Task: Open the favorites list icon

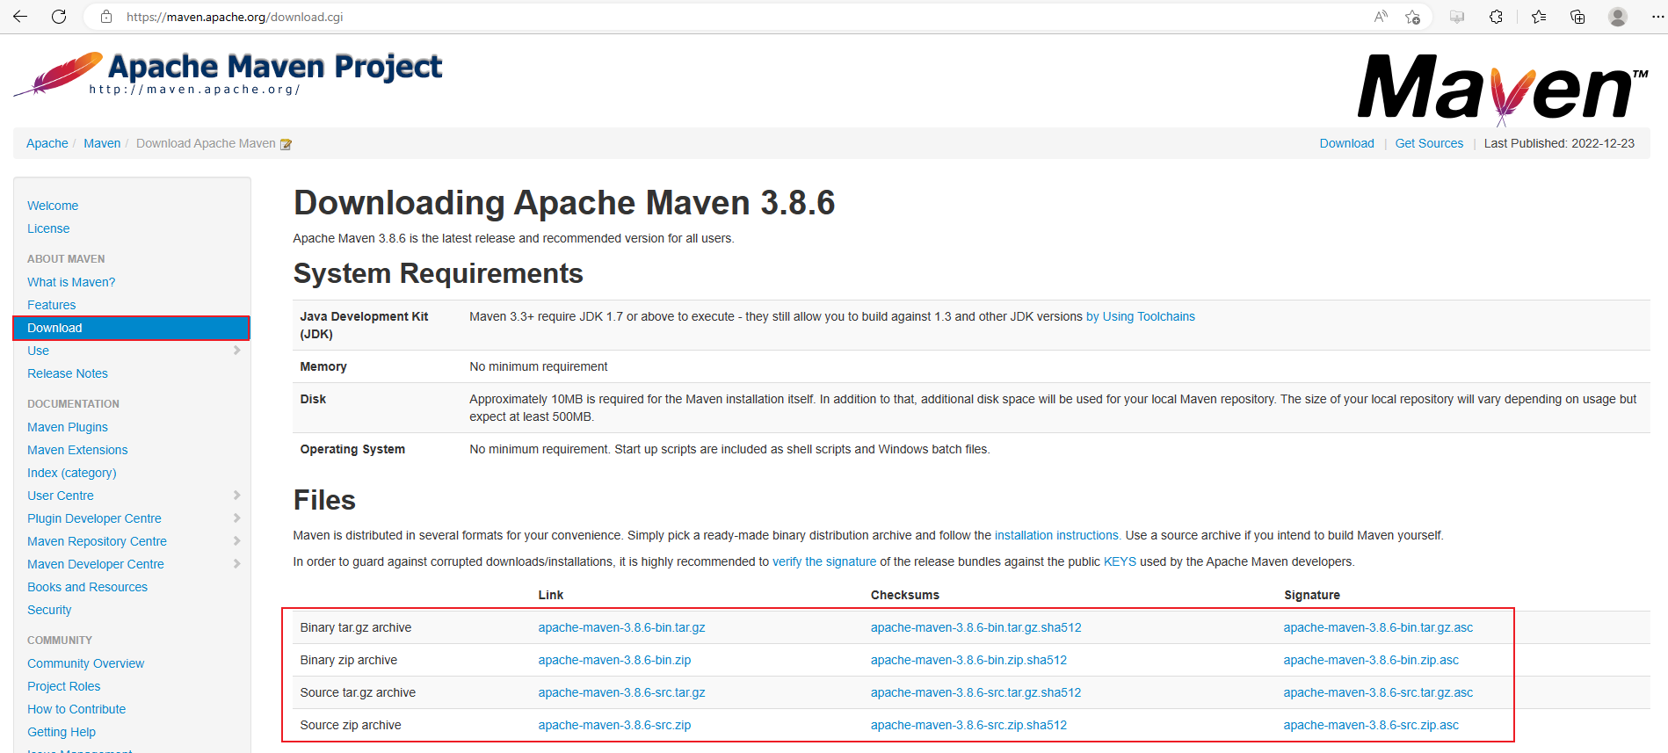Action: click(1539, 17)
